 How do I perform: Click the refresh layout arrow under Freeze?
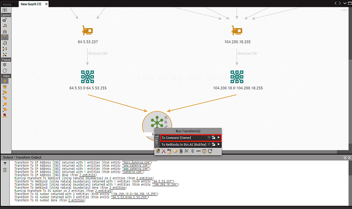[x=5, y=71]
